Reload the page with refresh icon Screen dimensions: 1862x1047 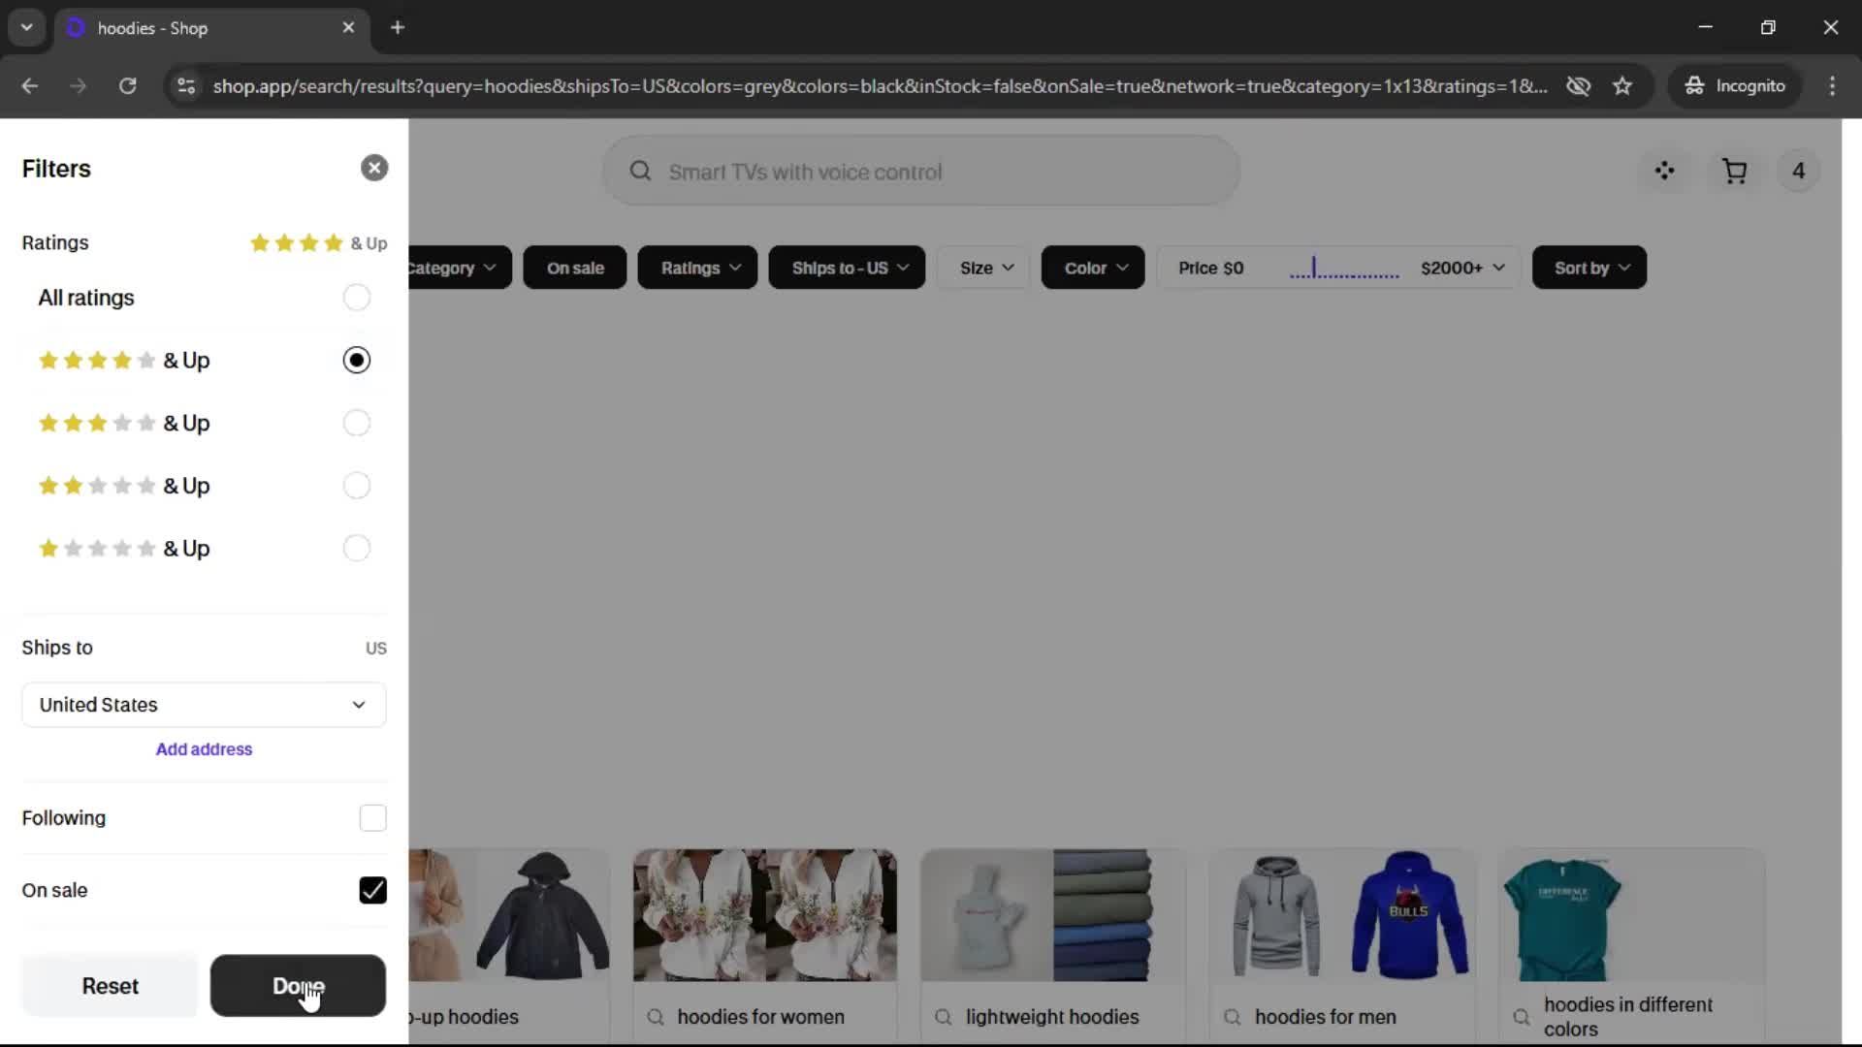pyautogui.click(x=127, y=86)
